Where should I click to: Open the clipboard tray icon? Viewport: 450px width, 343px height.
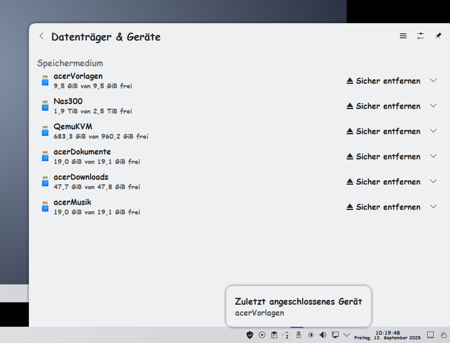click(274, 335)
